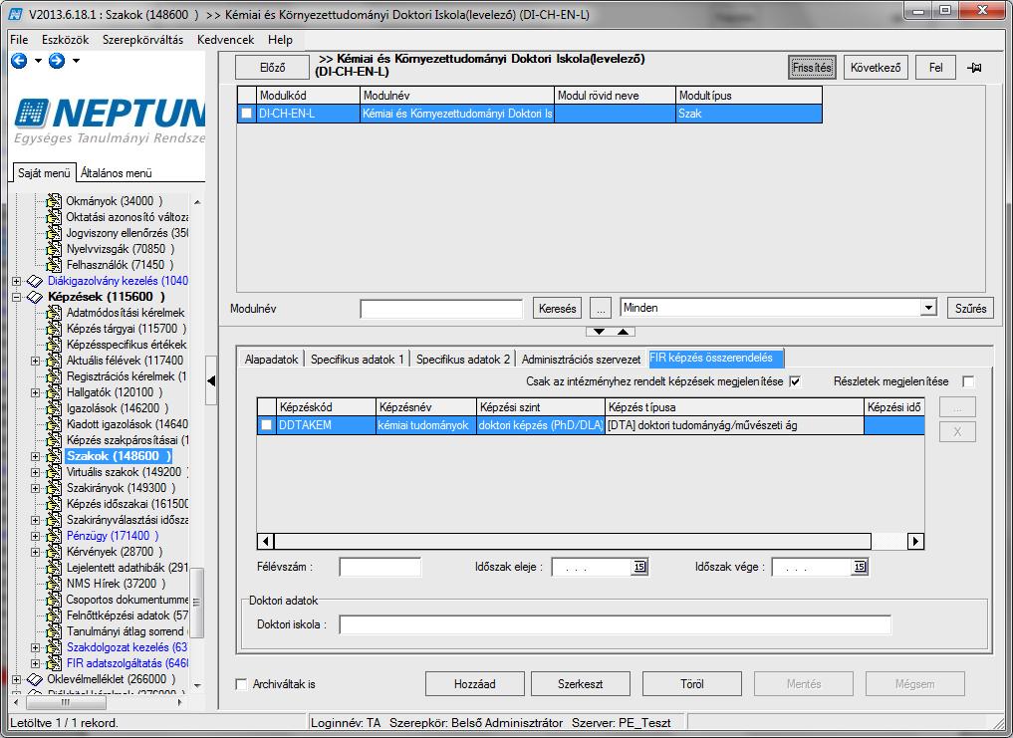Enable the Archiváltak is checkbox
This screenshot has width=1013, height=738.
242,683
